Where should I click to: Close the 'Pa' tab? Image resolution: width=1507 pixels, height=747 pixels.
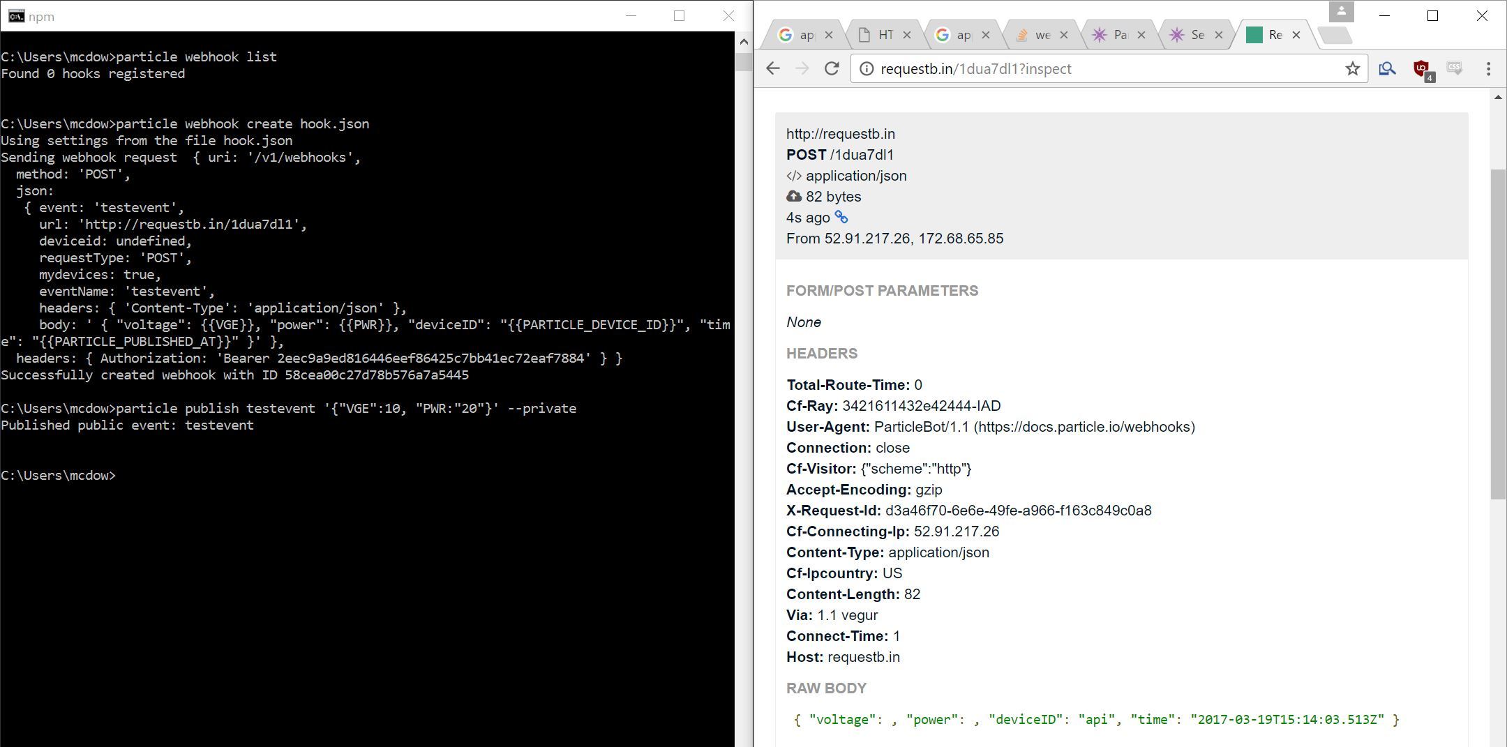pos(1141,35)
